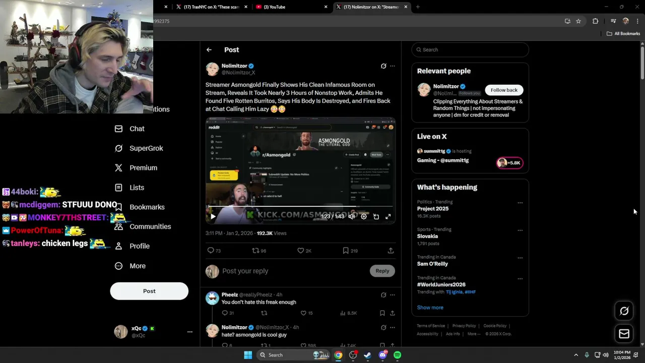Image resolution: width=645 pixels, height=363 pixels.
Task: Open more options on Pheelz comment
Action: [393, 295]
